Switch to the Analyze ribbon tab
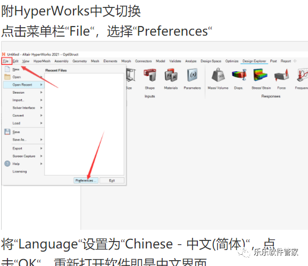Image resolution: width=308 pixels, height=266 pixels. point(191,61)
